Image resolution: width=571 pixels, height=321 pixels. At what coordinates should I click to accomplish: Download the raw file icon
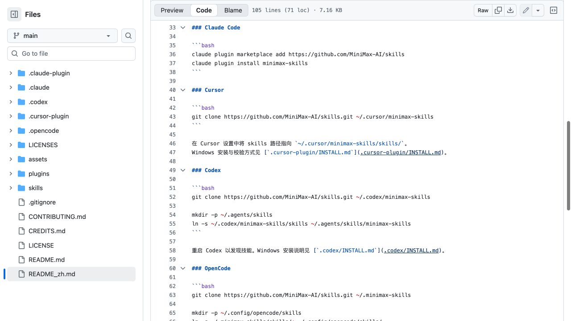(510, 10)
